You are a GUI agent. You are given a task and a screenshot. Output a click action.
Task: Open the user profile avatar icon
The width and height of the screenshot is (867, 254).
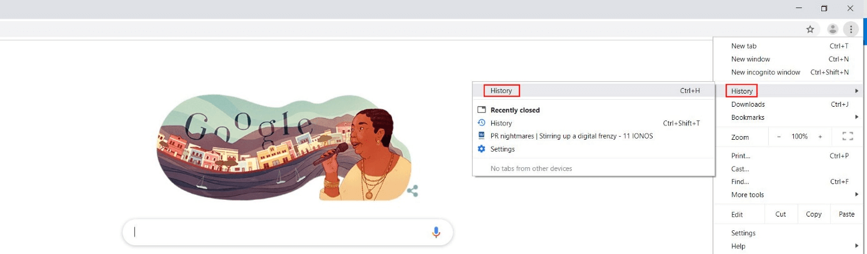[833, 29]
